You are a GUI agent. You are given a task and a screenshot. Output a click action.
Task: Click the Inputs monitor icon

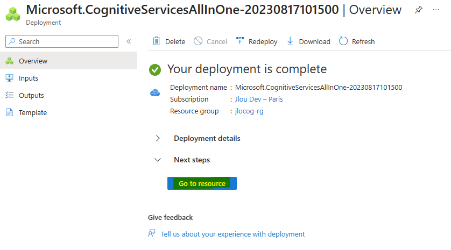[10, 78]
